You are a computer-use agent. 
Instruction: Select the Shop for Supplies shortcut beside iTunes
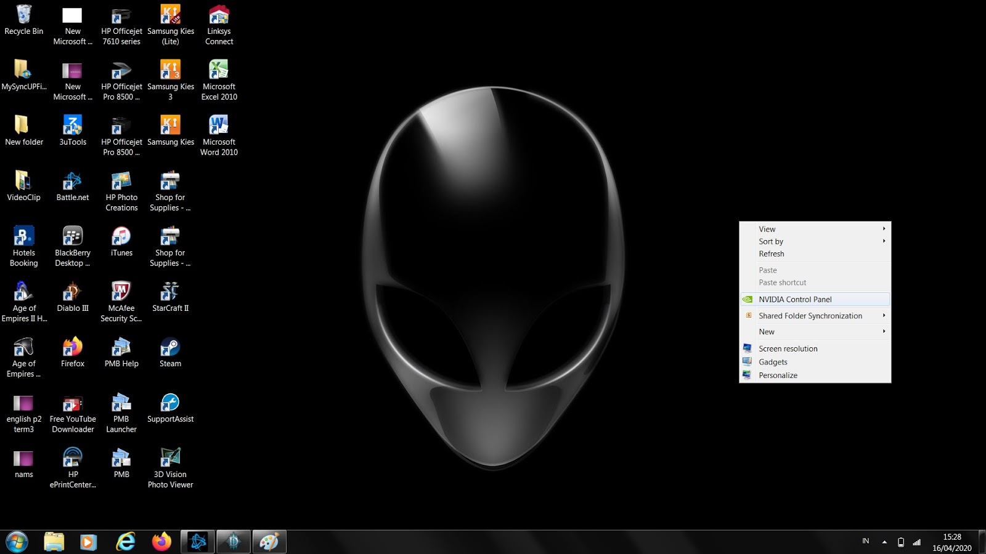170,246
